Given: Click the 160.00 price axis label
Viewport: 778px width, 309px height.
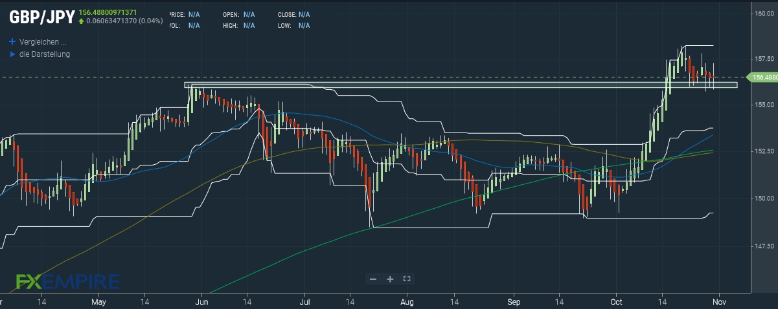Looking at the screenshot, I should click(766, 12).
